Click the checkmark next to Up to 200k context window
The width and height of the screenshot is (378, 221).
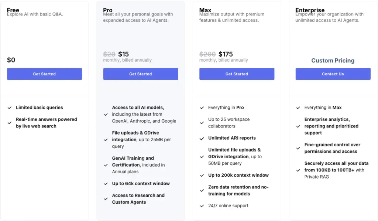click(202, 176)
